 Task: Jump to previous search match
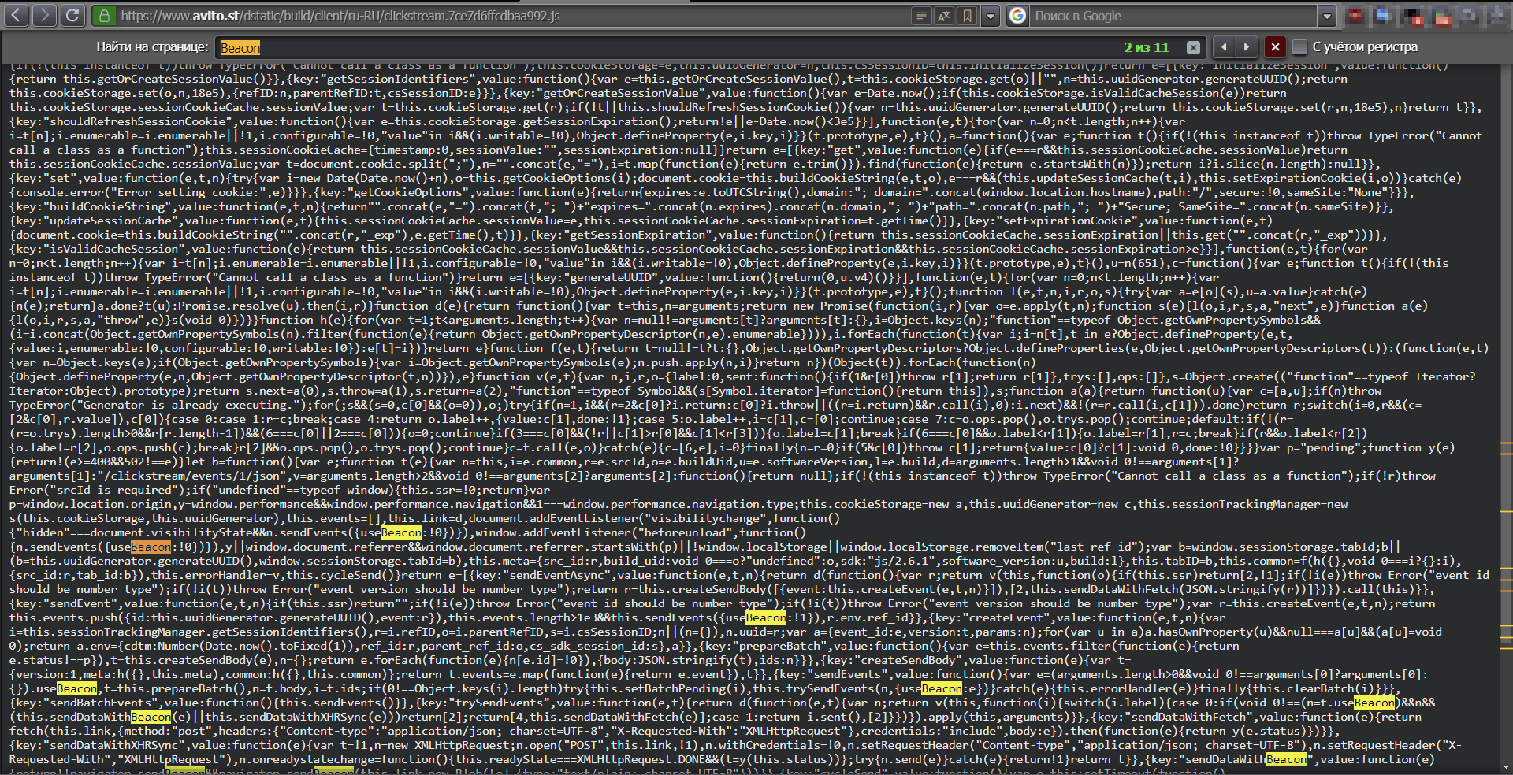tap(1224, 47)
